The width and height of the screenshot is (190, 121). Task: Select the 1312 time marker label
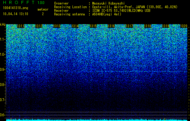(39, 26)
